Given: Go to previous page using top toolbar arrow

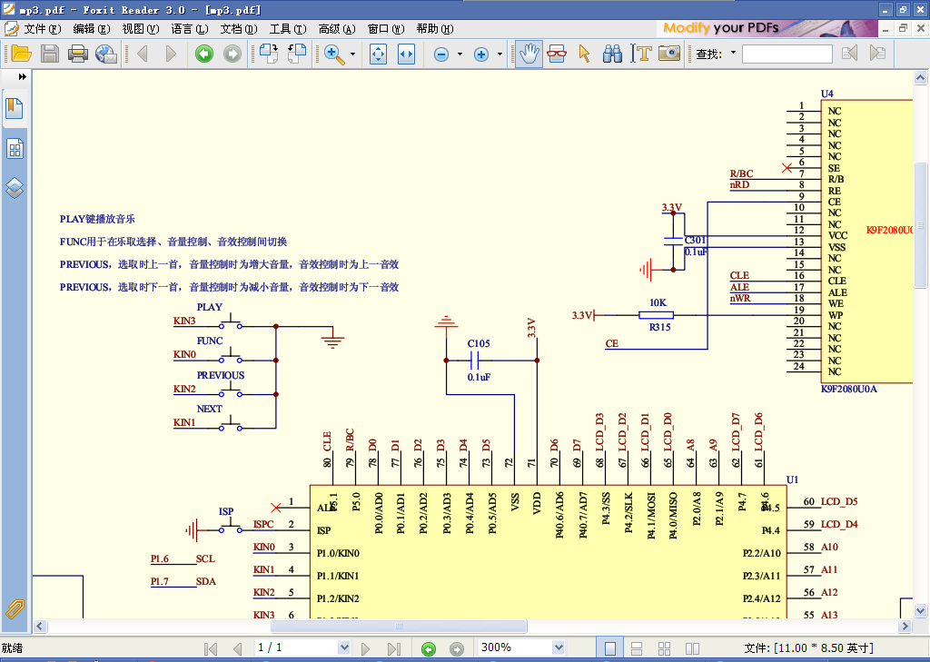Looking at the screenshot, I should 143,54.
